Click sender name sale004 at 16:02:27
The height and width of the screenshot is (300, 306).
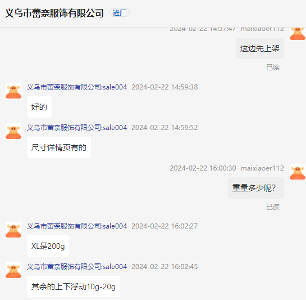pos(77,226)
